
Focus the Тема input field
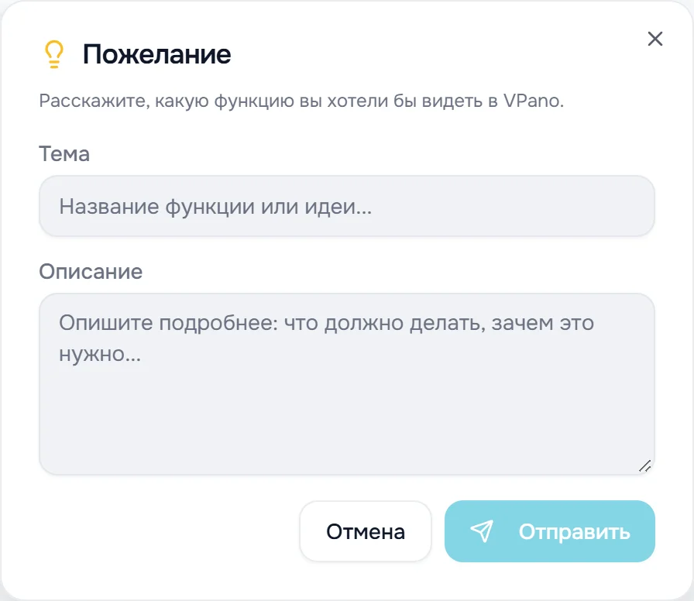[346, 206]
